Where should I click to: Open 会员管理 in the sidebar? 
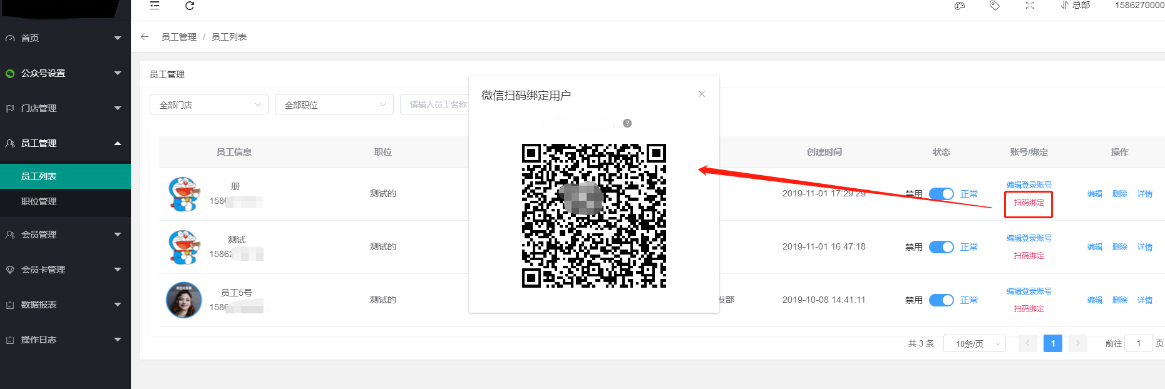tap(65, 235)
